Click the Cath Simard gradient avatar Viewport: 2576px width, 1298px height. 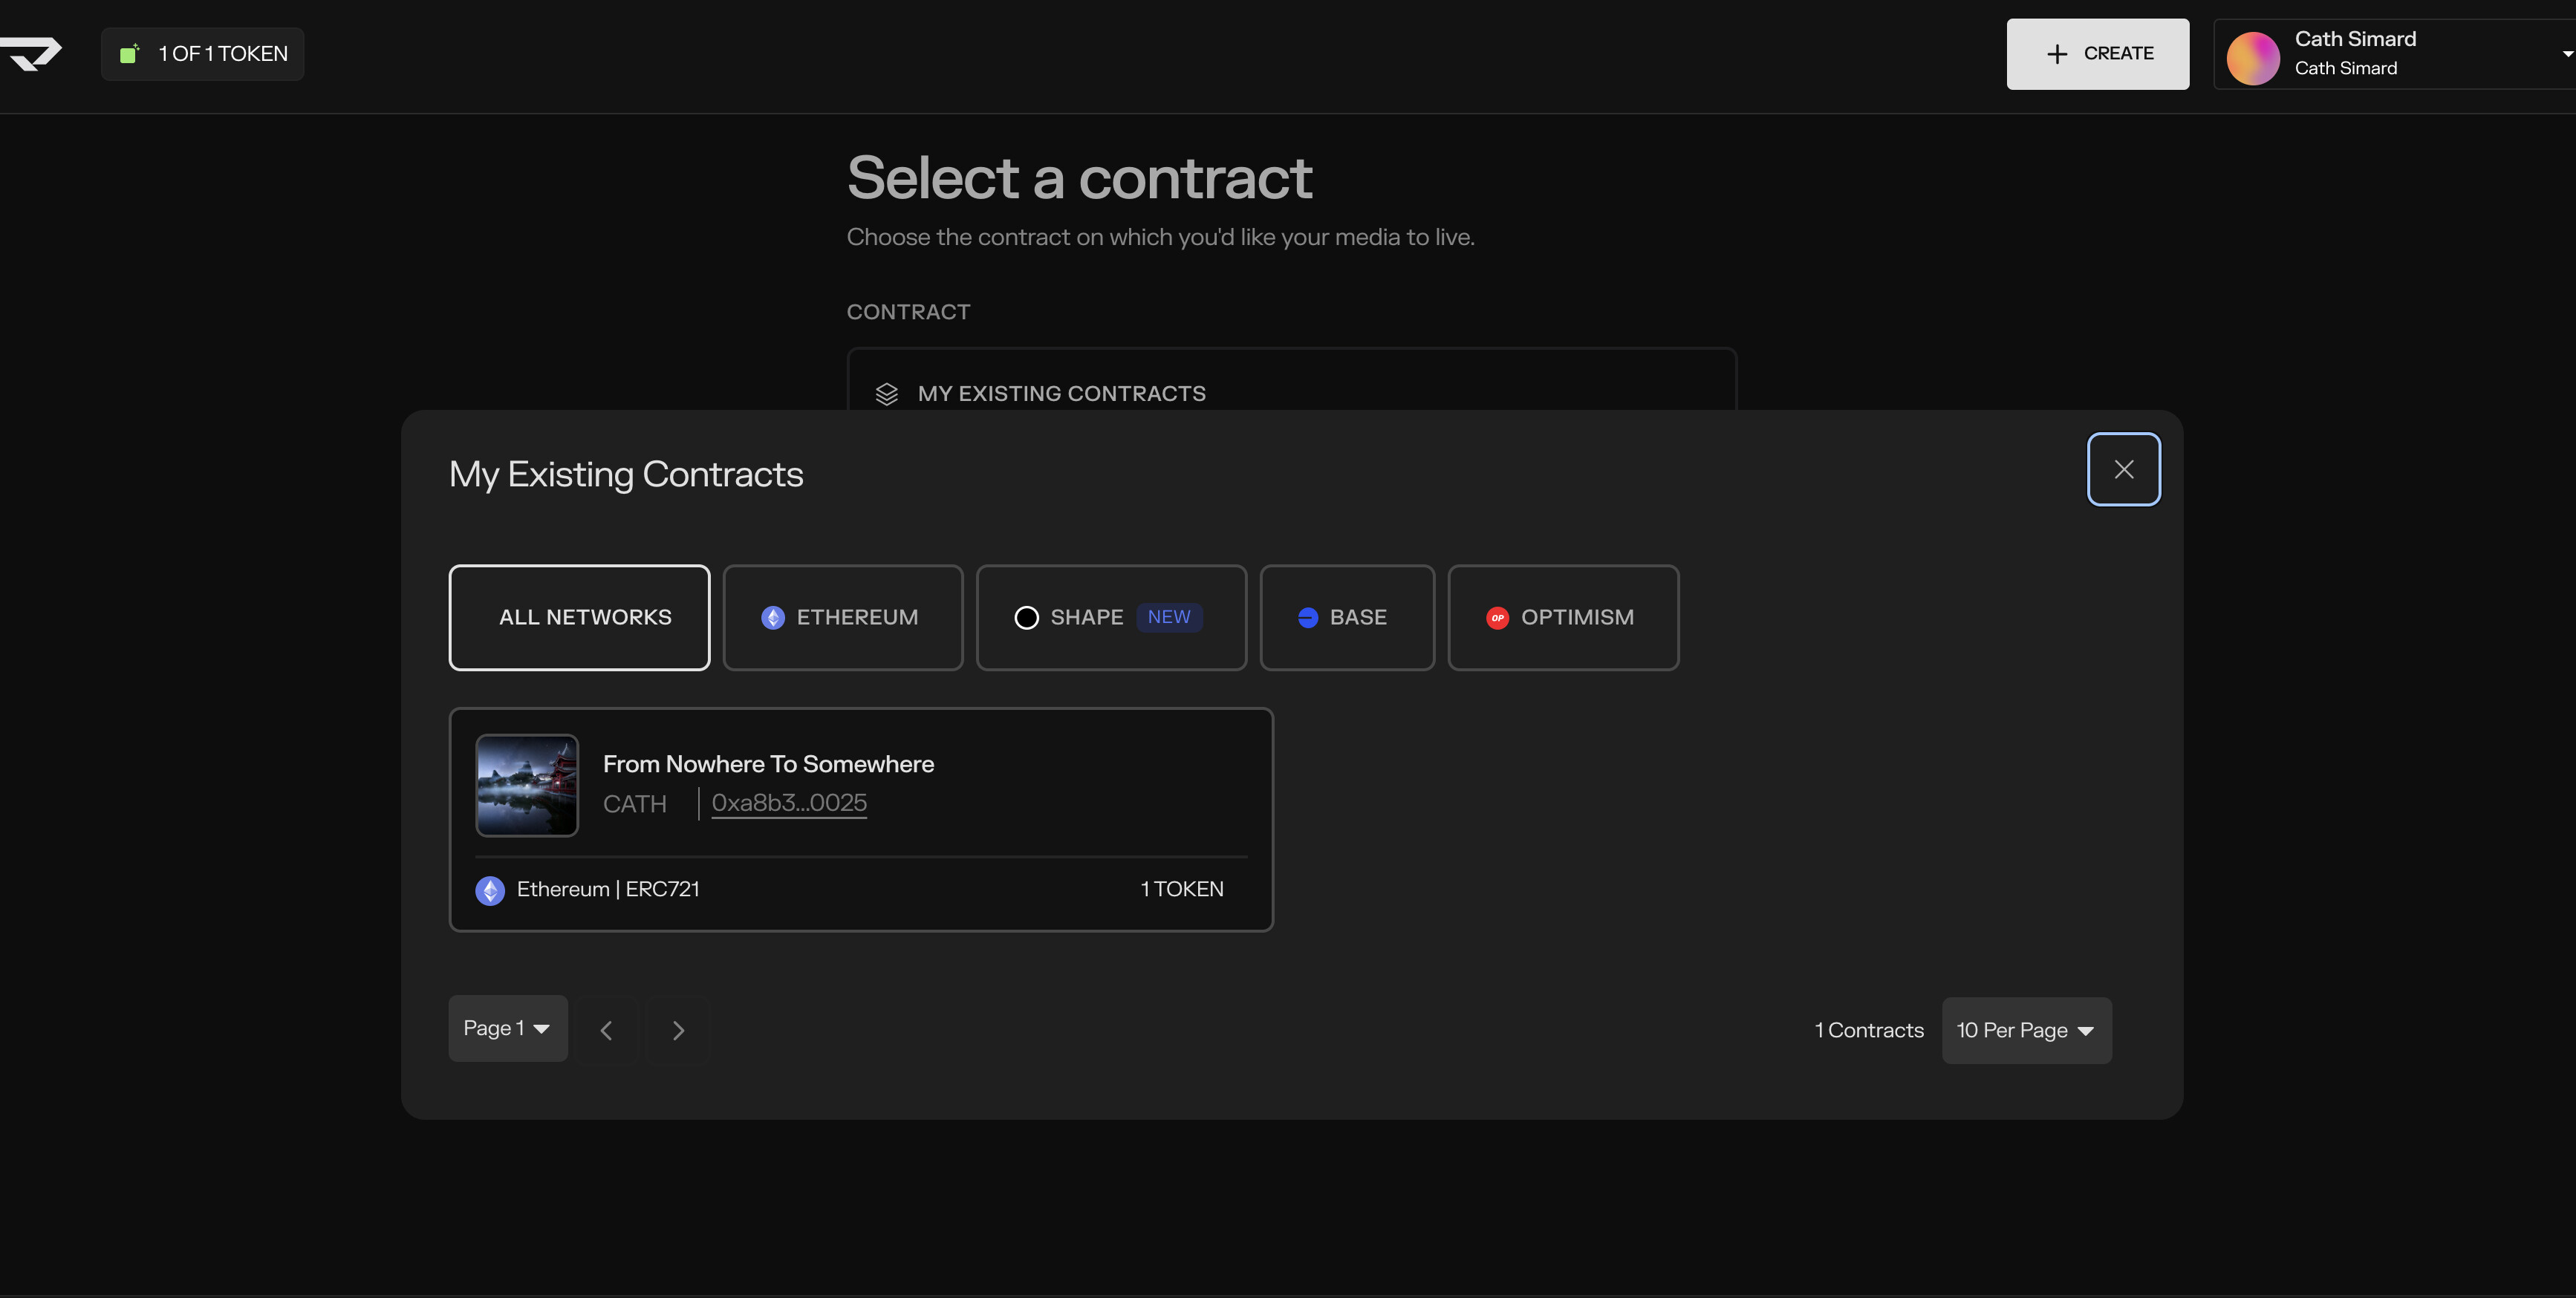[2252, 58]
